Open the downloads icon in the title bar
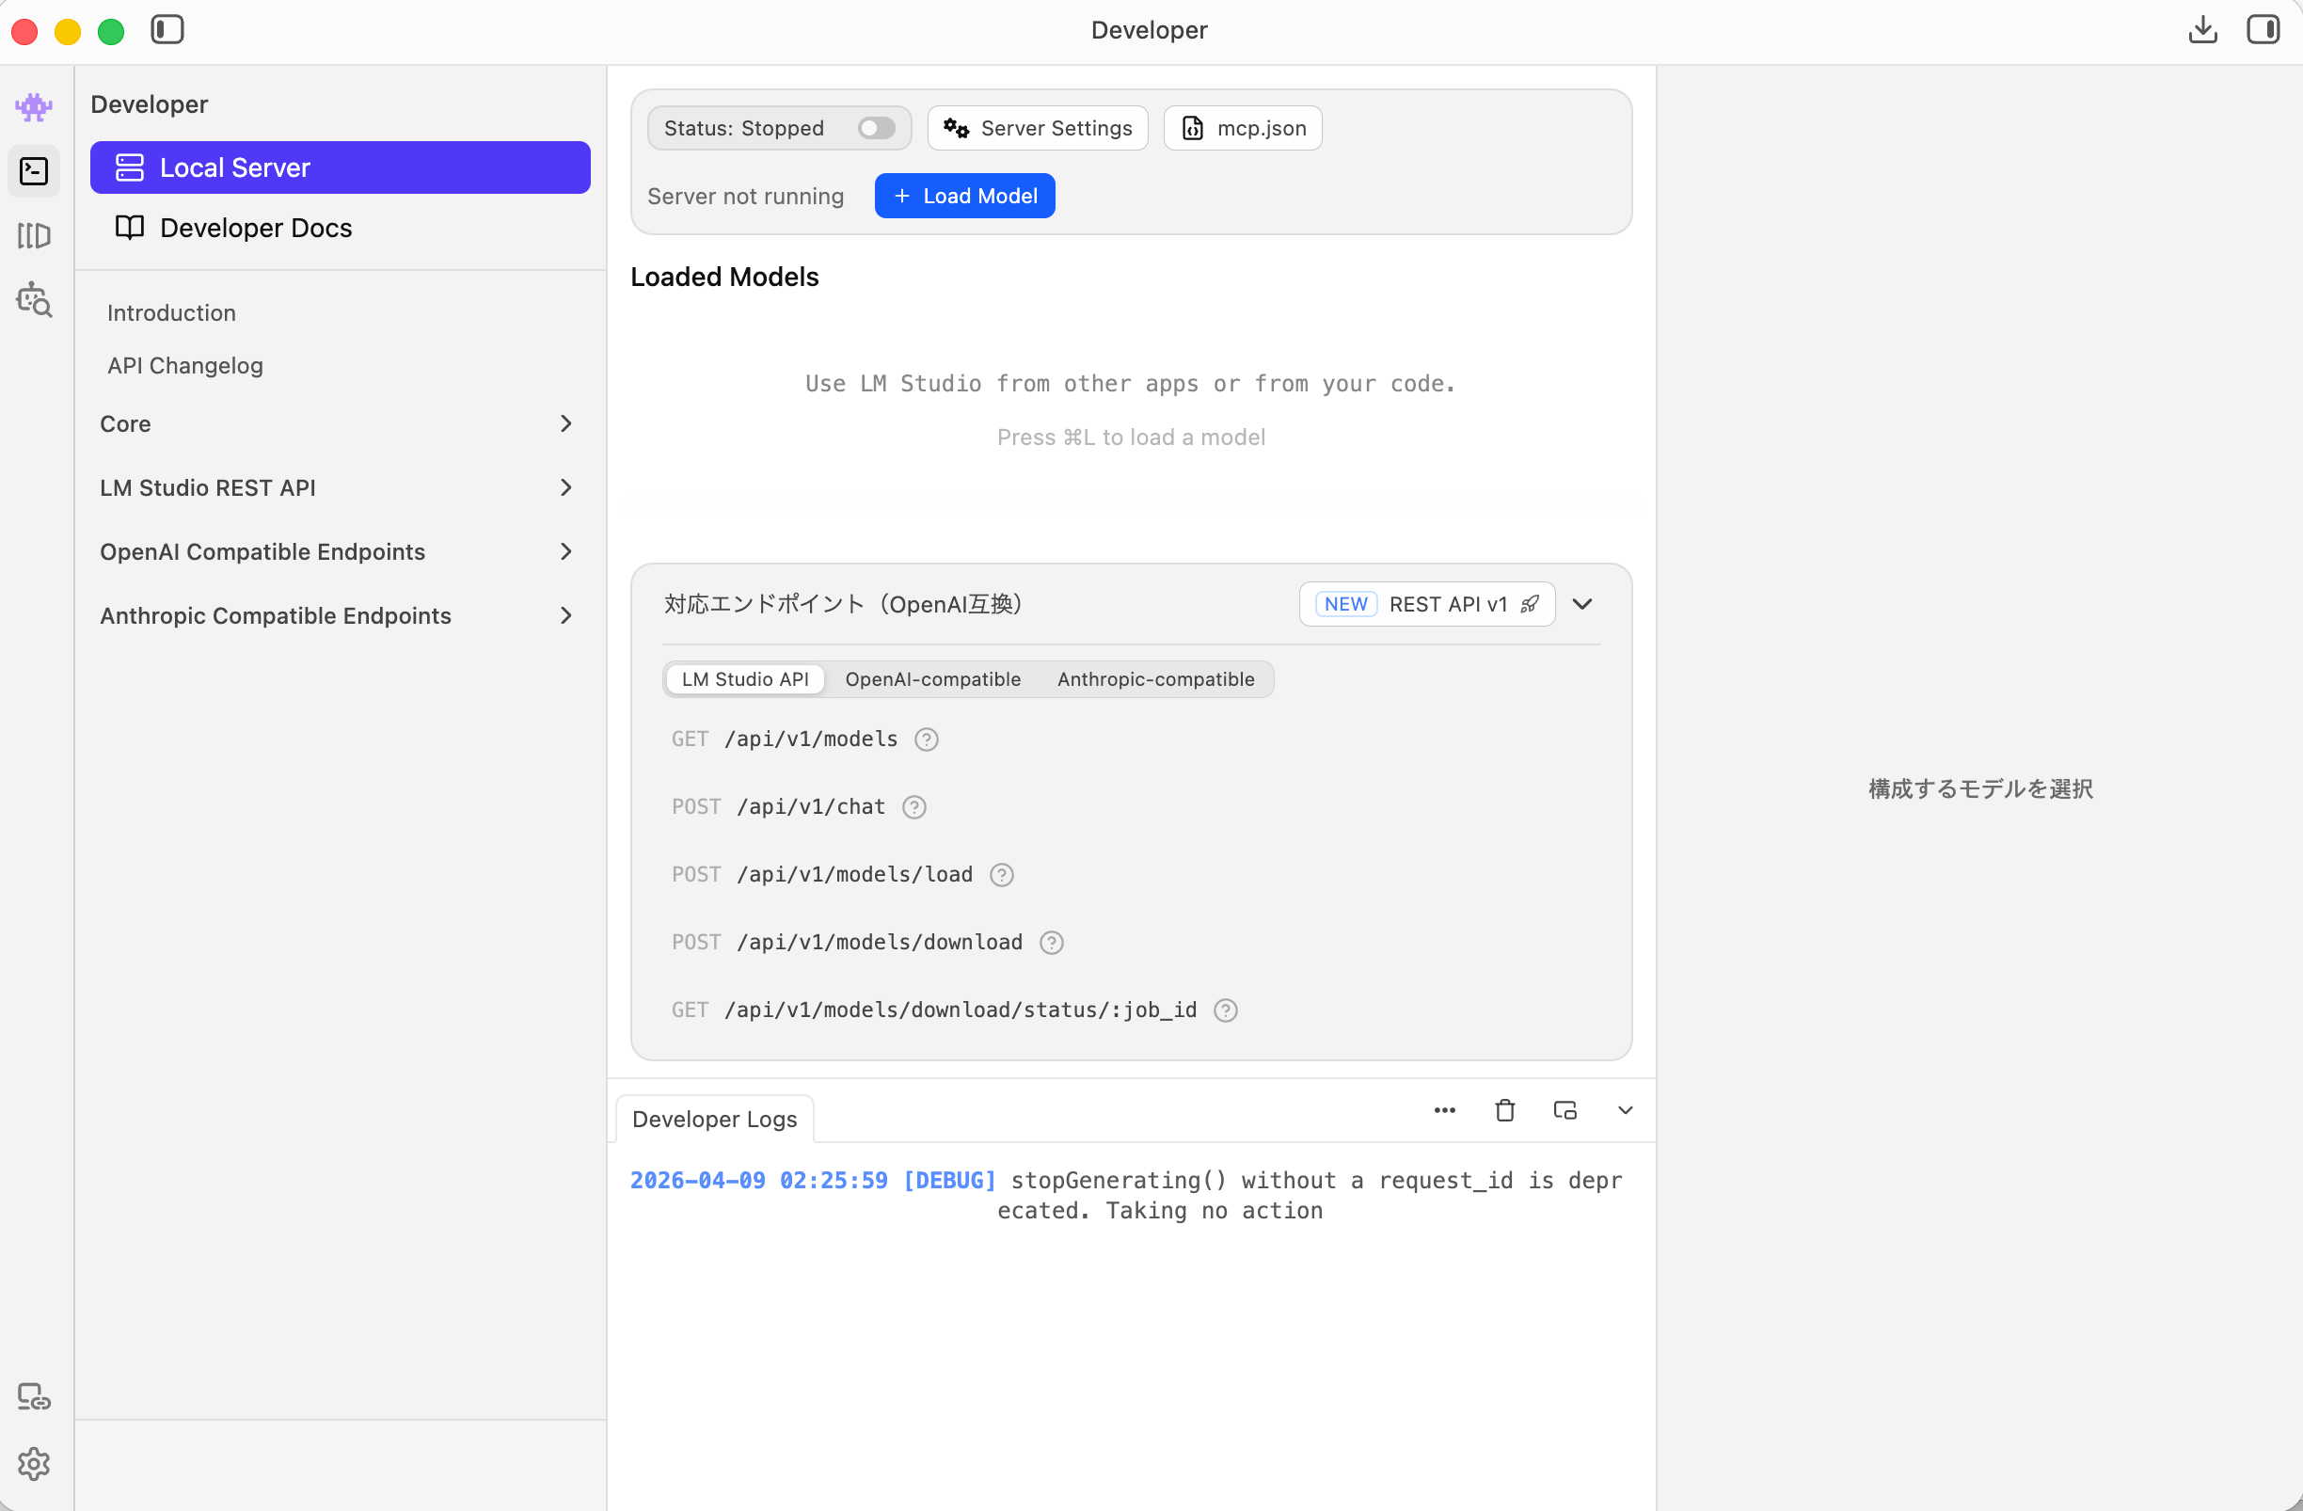 click(2202, 30)
